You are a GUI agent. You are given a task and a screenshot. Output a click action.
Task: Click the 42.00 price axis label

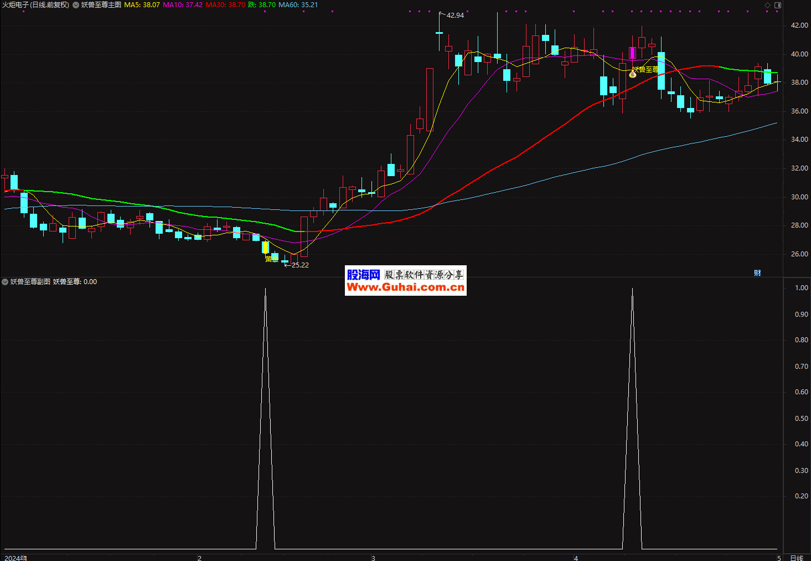[799, 25]
